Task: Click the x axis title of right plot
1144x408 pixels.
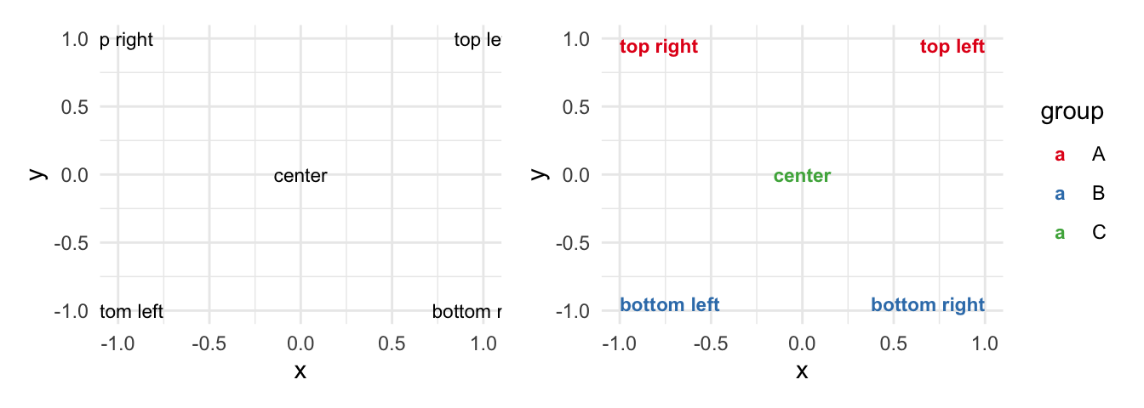Action: point(802,371)
